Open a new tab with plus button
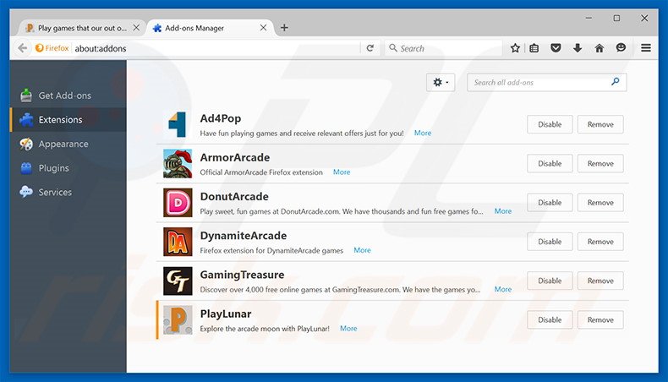The height and width of the screenshot is (382, 668). coord(284,28)
